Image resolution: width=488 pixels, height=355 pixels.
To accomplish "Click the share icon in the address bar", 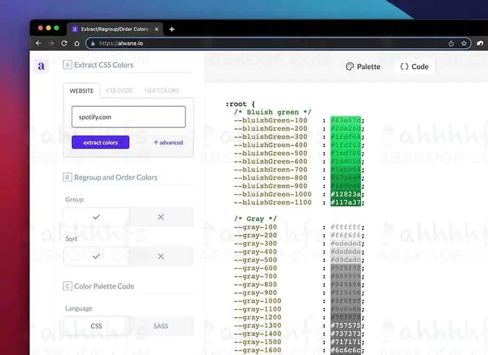I will click(451, 43).
